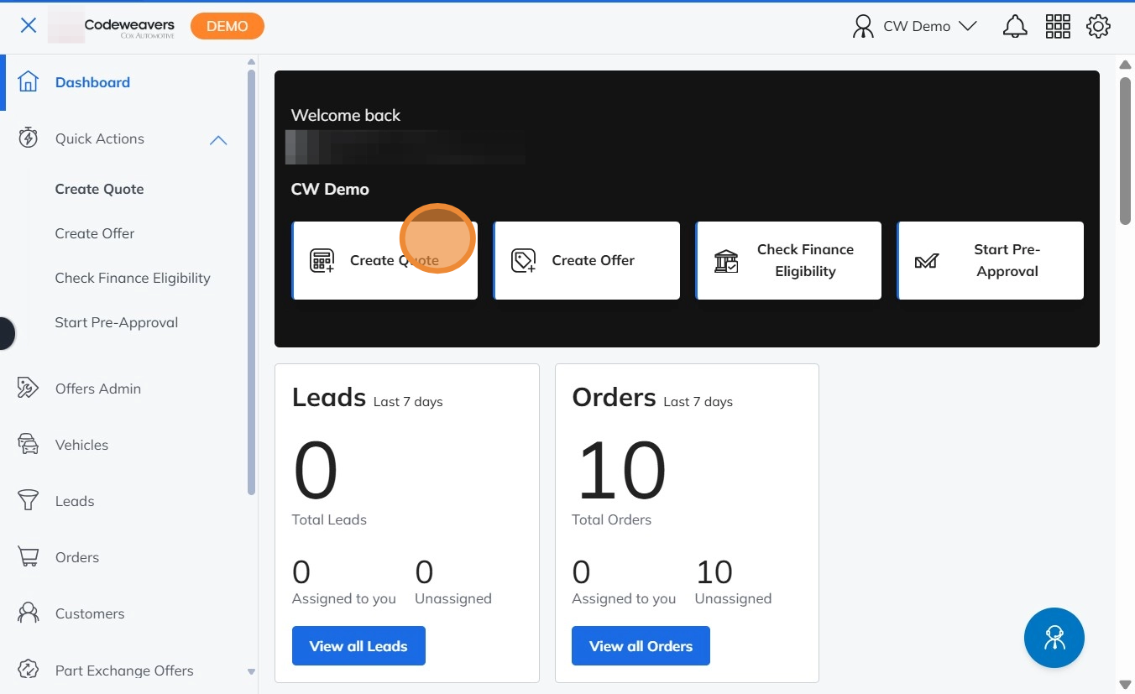The width and height of the screenshot is (1135, 694).
Task: Open Part Exchange Offers label
Action: (124, 671)
